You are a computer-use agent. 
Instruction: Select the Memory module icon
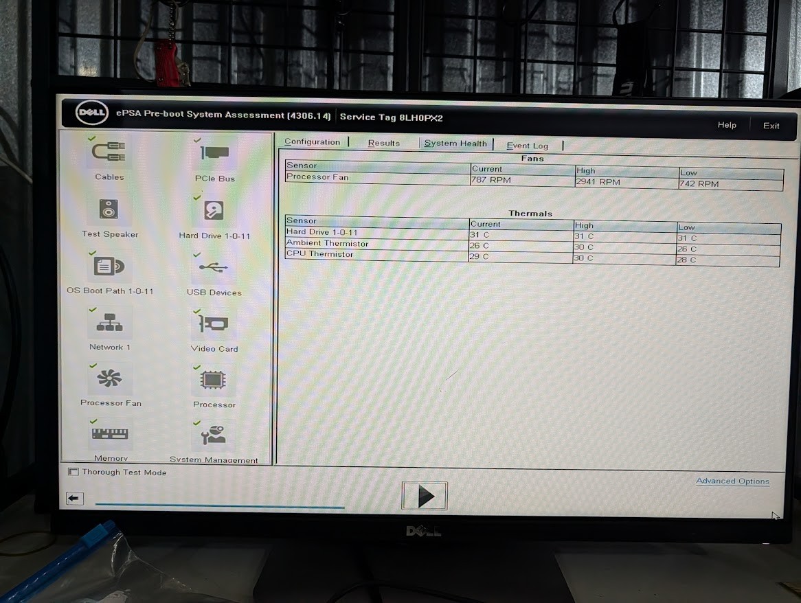[110, 434]
